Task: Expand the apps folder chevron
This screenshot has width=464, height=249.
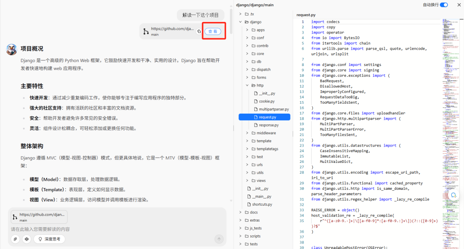Action: (x=247, y=30)
